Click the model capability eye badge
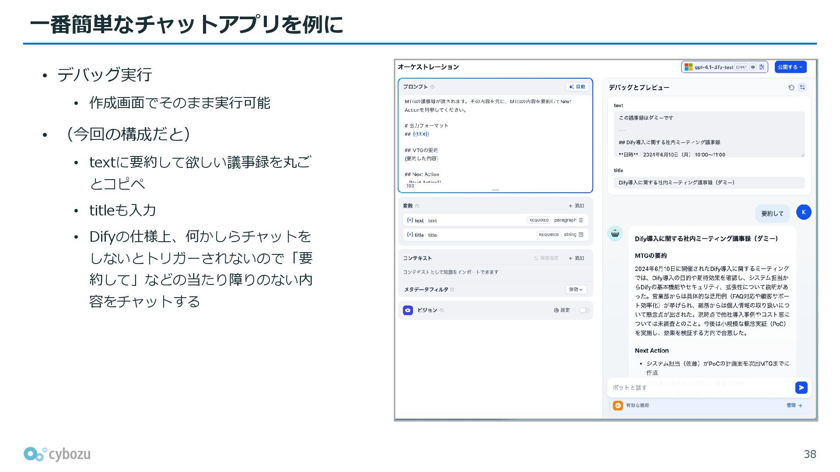 click(x=753, y=67)
